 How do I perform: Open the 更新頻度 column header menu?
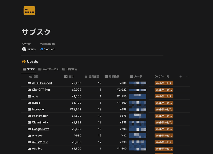(x=92, y=76)
